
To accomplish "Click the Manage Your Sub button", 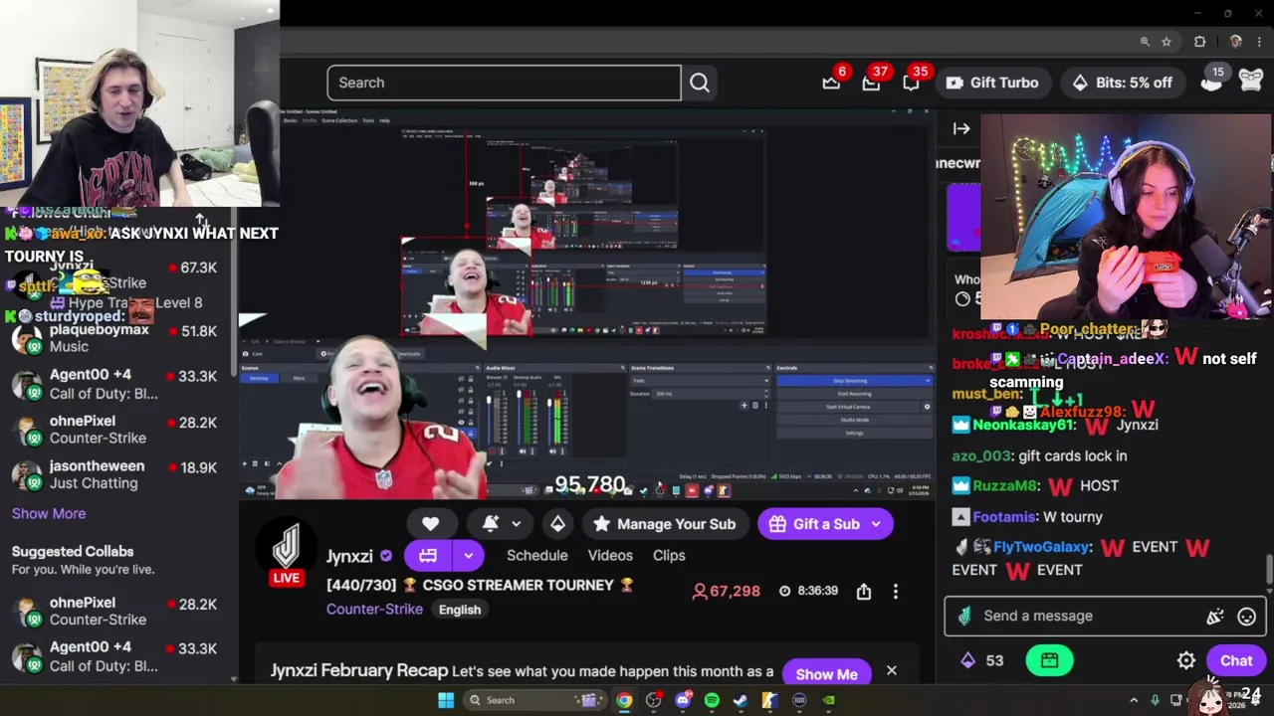I will 664,524.
